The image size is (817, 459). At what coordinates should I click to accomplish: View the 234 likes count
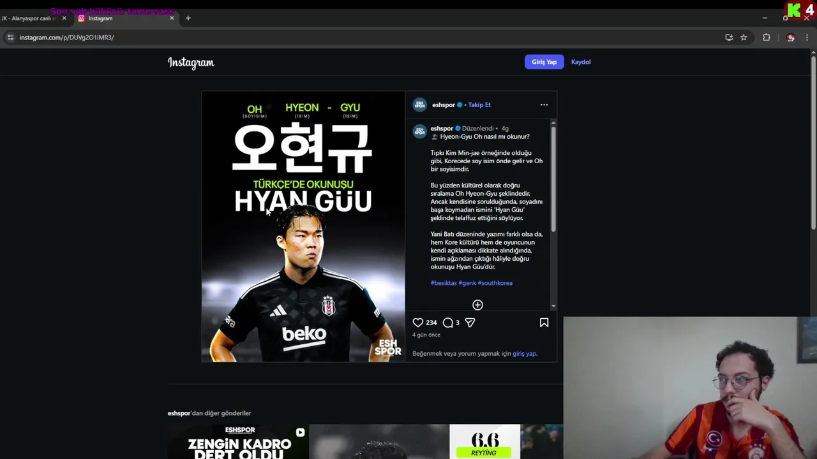tap(431, 323)
